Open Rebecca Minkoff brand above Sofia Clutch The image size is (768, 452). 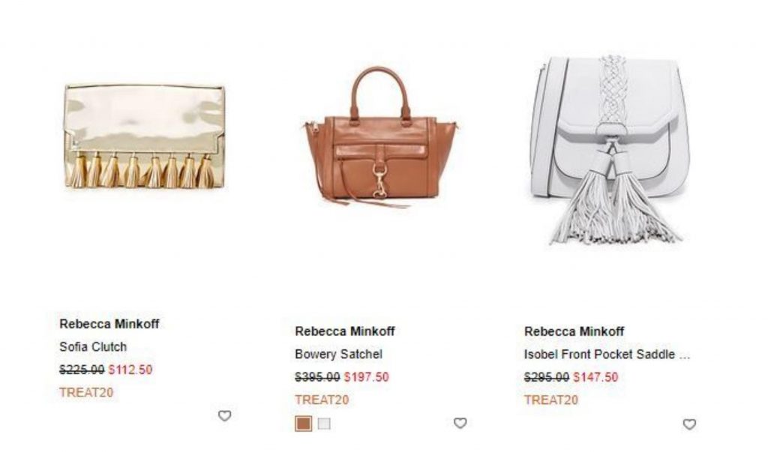[x=109, y=324]
